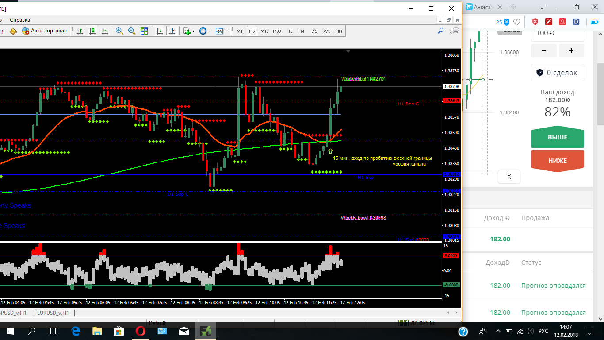The image size is (604, 340).
Task: Open the Справка menu
Action: (20, 19)
